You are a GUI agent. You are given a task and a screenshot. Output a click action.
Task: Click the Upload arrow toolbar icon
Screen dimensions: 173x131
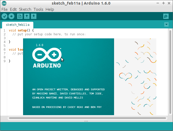pyautogui.click(x=11, y=16)
